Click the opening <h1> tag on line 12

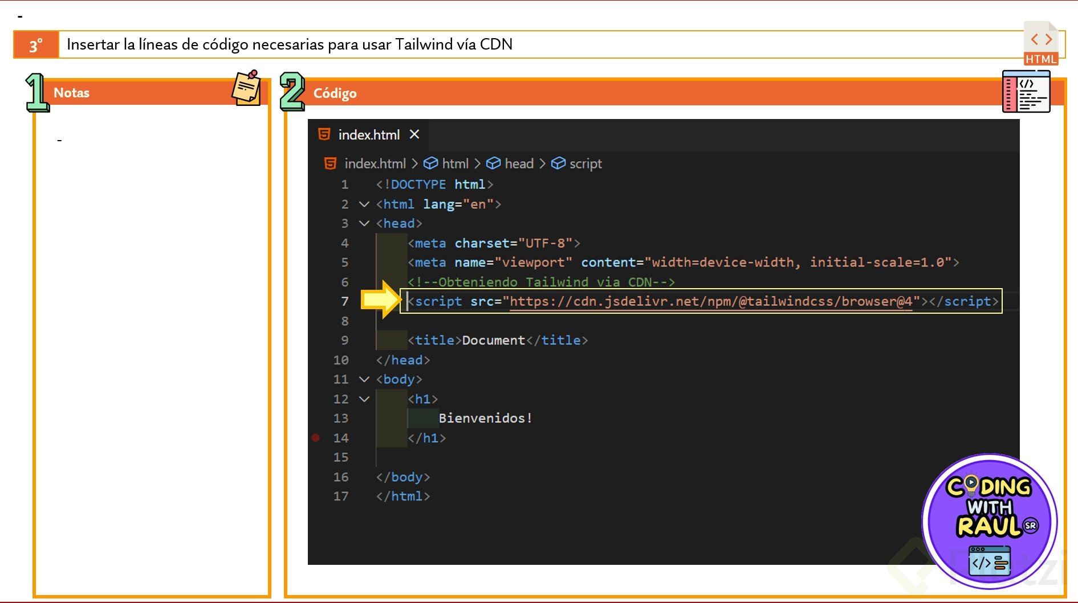[423, 399]
